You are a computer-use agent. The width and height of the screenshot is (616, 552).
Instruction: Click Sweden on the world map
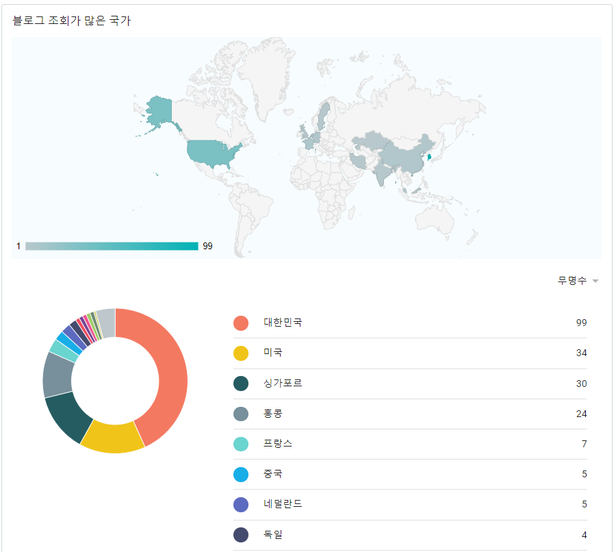pyautogui.click(x=323, y=115)
